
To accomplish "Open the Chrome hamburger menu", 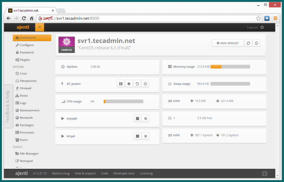I will pos(275,19).
